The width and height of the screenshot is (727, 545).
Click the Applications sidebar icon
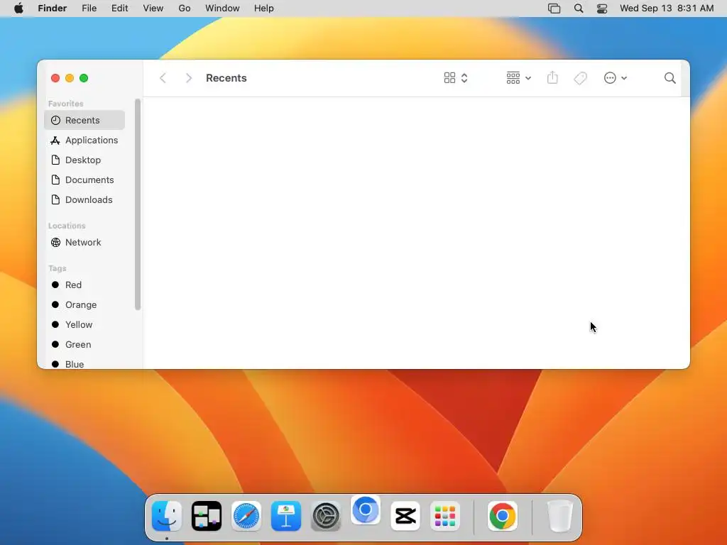pyautogui.click(x=55, y=140)
